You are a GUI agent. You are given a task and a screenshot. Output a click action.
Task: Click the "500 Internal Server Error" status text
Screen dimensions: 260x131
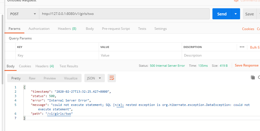[x=167, y=66]
